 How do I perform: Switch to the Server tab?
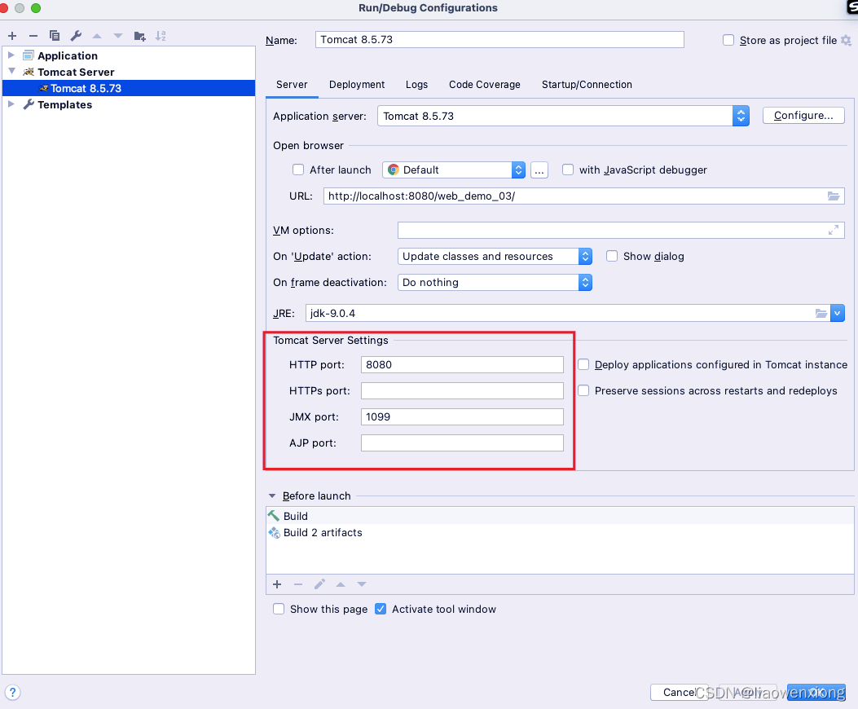tap(292, 85)
